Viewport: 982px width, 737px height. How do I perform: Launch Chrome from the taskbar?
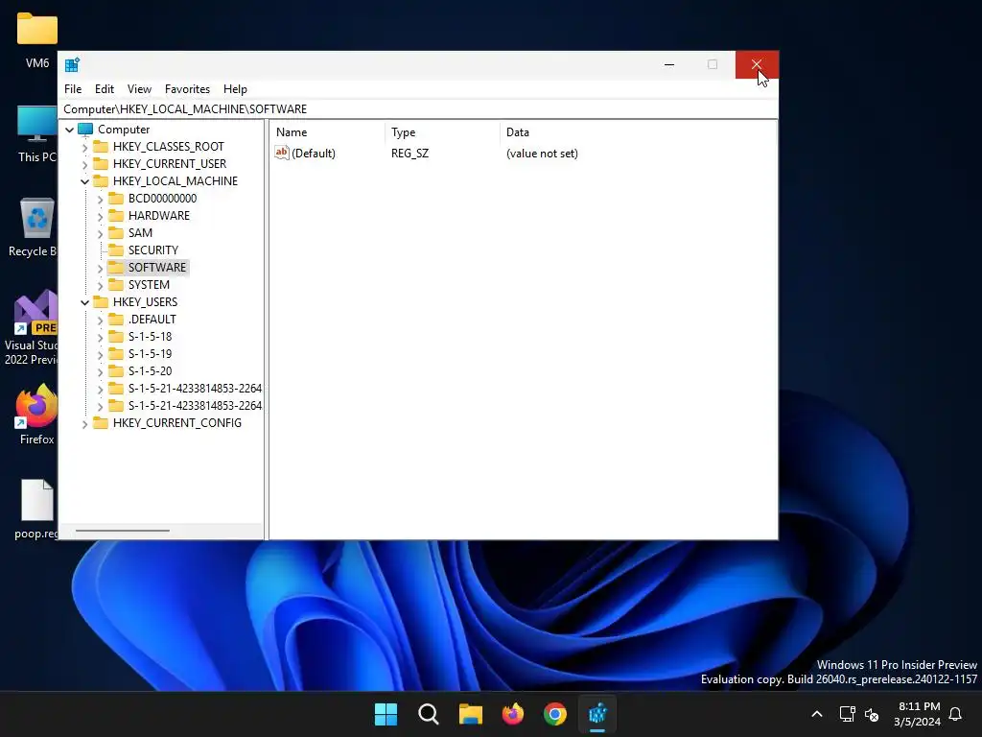click(x=555, y=714)
